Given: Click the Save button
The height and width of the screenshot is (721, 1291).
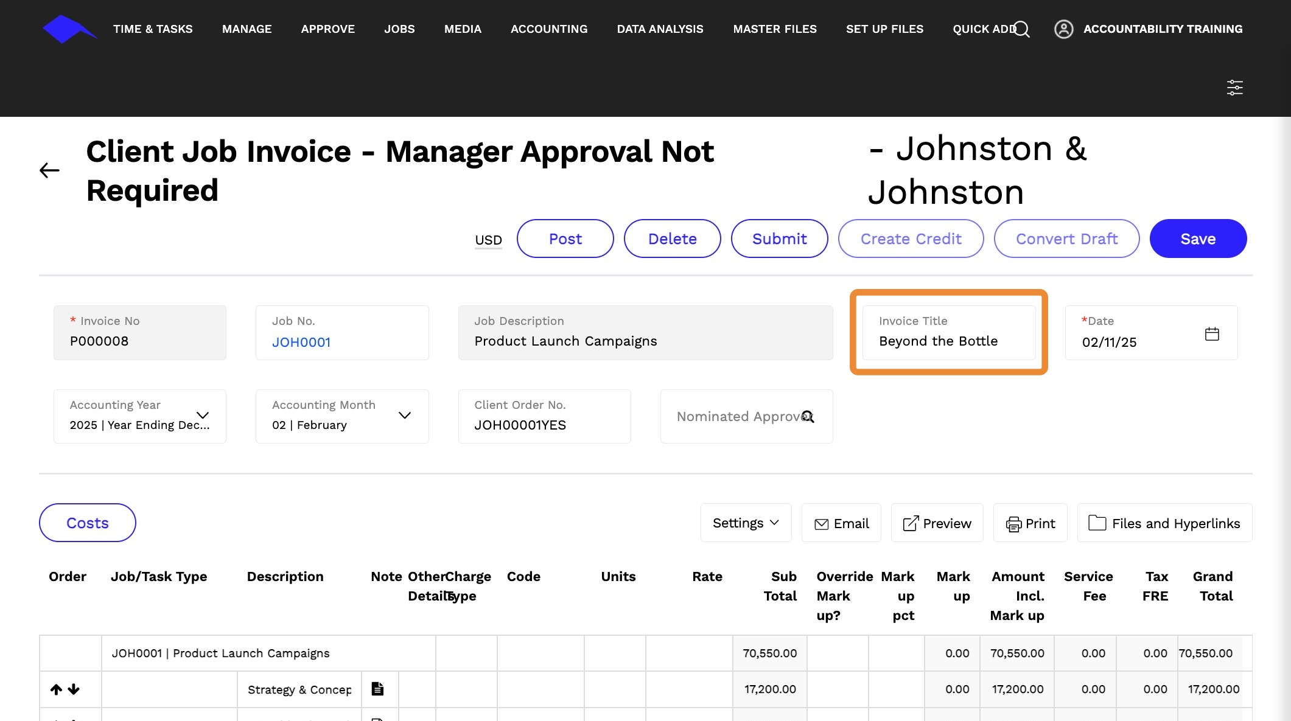Looking at the screenshot, I should [x=1197, y=239].
